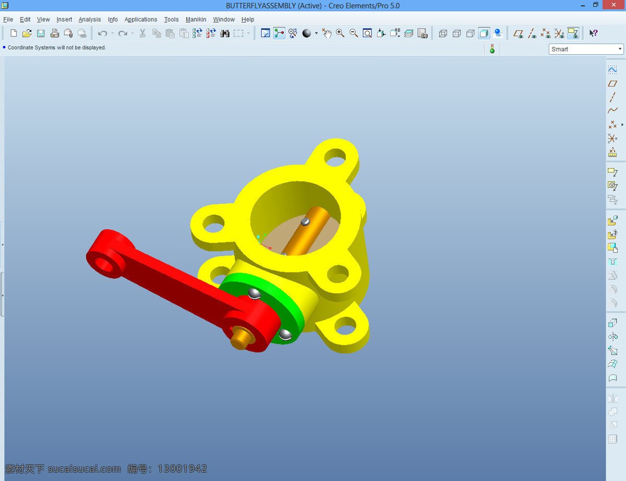Image resolution: width=626 pixels, height=481 pixels.
Task: Select the Revolve tool
Action: (x=612, y=337)
